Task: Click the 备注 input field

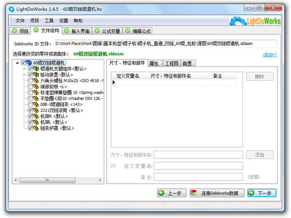Action: (198, 177)
